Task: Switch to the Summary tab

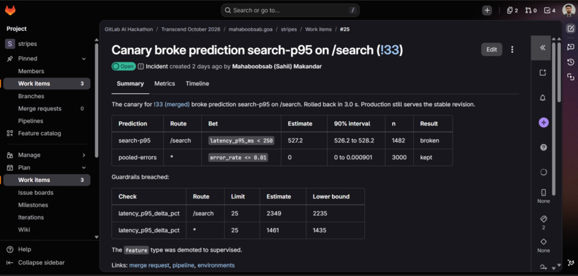Action: (130, 84)
